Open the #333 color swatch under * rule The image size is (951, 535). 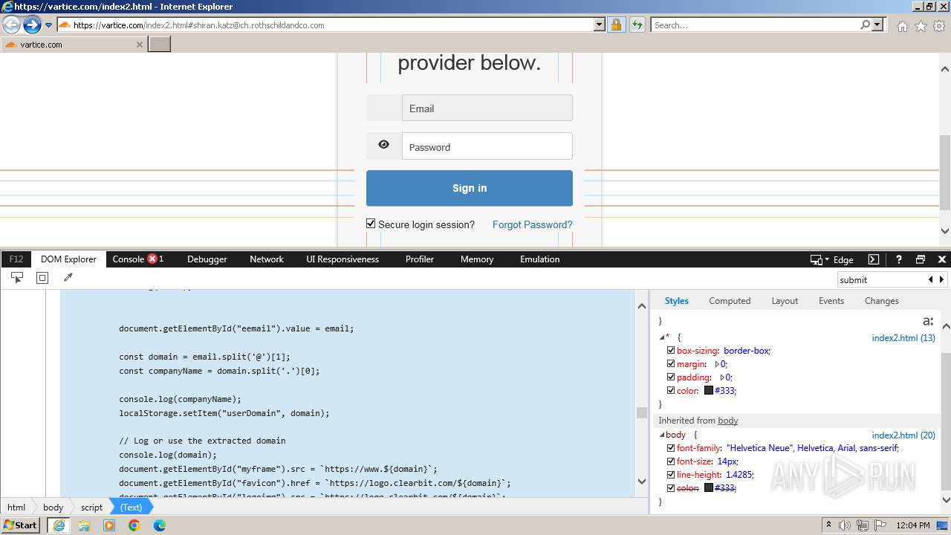coord(709,391)
